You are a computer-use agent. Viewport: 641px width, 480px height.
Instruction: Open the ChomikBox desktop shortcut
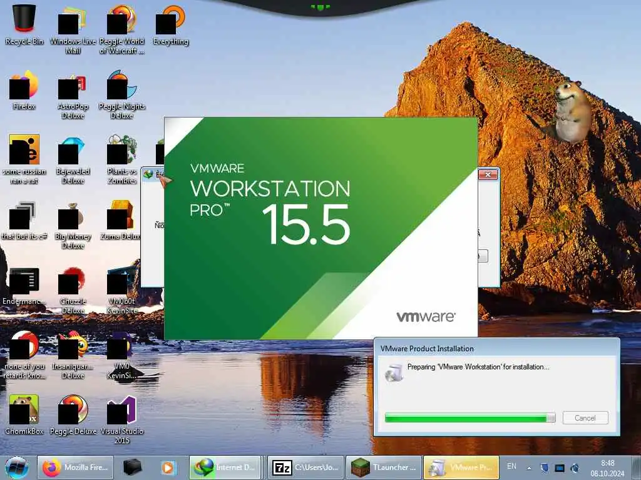[24, 415]
